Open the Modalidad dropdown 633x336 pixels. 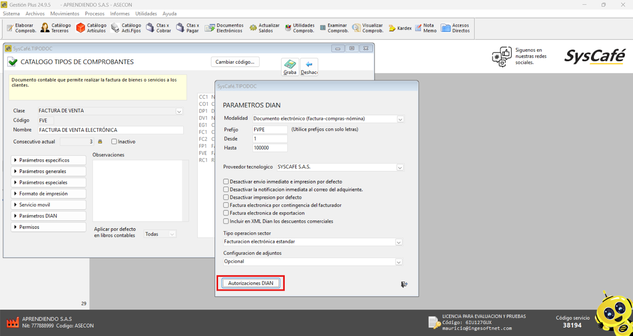[x=400, y=119]
